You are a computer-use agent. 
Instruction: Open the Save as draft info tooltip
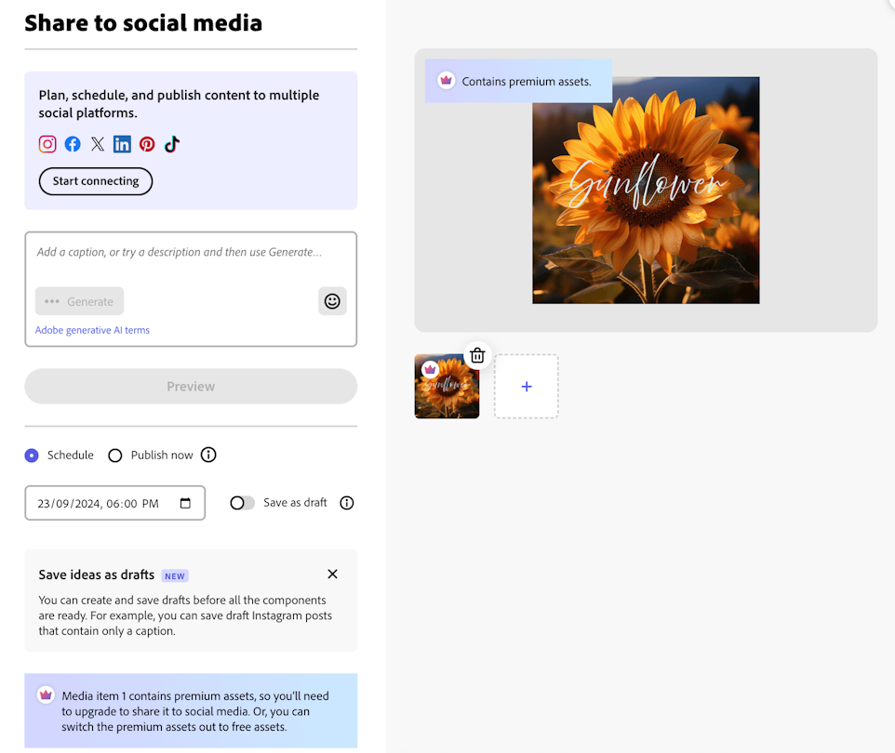click(346, 502)
